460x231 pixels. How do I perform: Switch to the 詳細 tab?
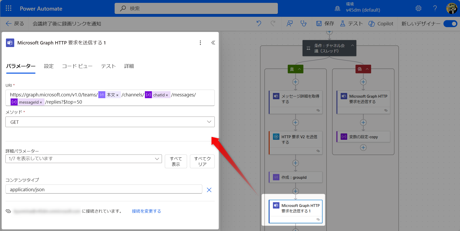[129, 66]
